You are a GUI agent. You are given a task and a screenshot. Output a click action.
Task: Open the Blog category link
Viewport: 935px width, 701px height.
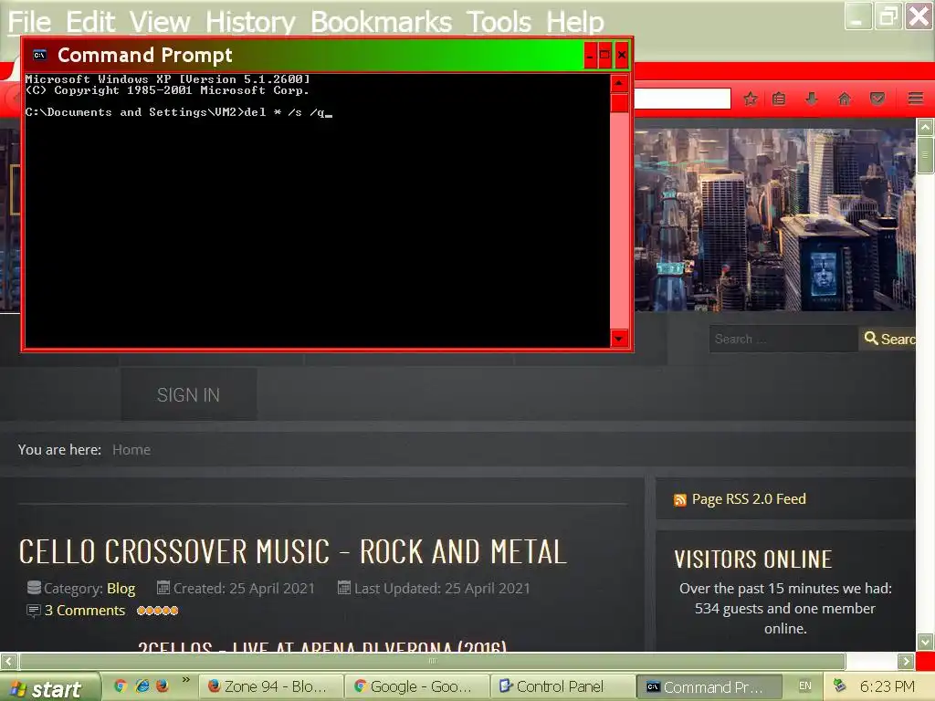[121, 589]
